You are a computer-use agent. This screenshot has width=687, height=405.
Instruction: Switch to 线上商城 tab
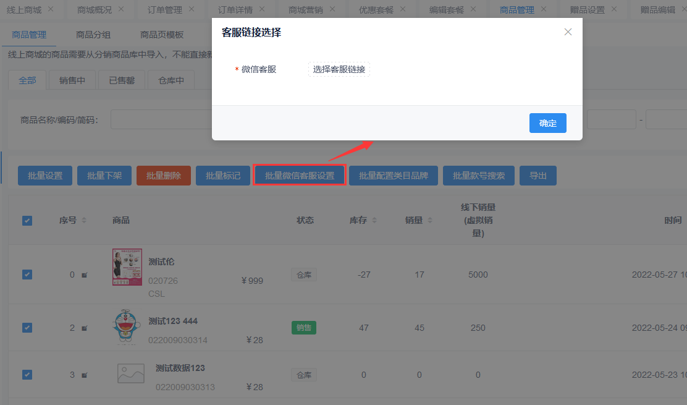(24, 10)
